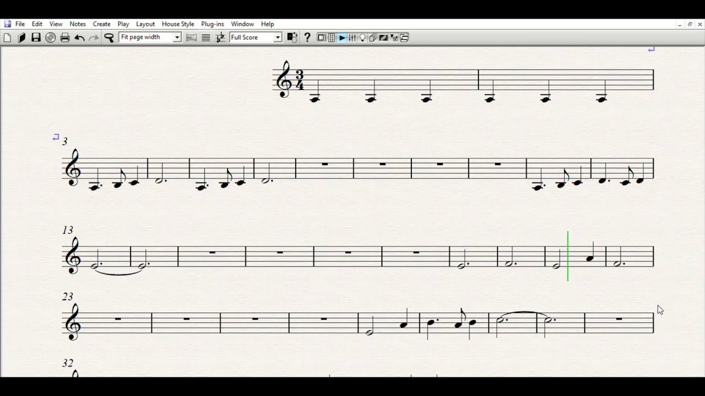
Task: Open the Notes menu
Action: 78,24
